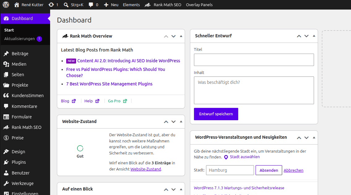Screen dimensions: 351x195
Task: Collapse the Schneller Entwurf widget
Action: 314,36
